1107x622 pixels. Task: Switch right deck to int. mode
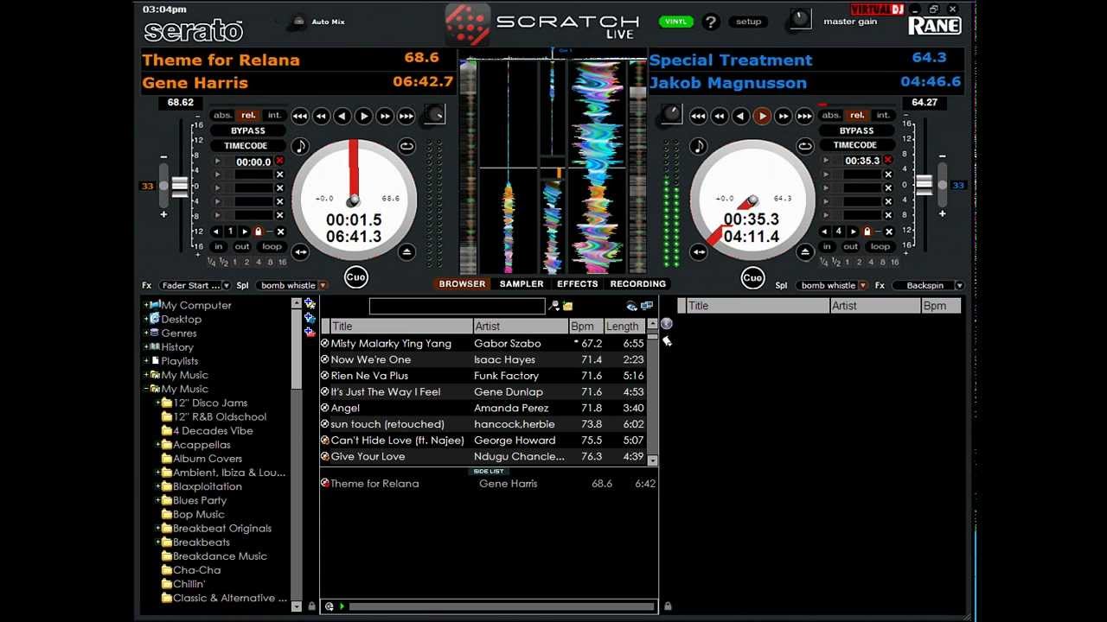click(x=883, y=116)
